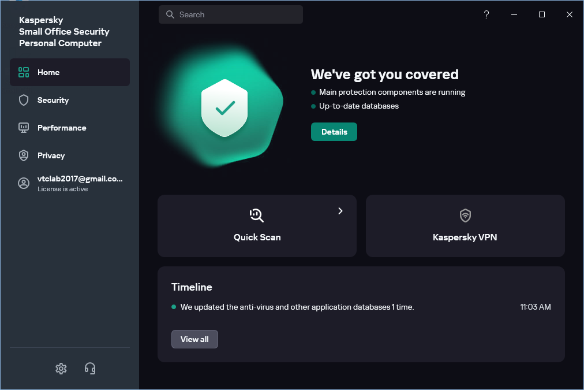
Task: Go to the Performance section label
Action: 62,128
